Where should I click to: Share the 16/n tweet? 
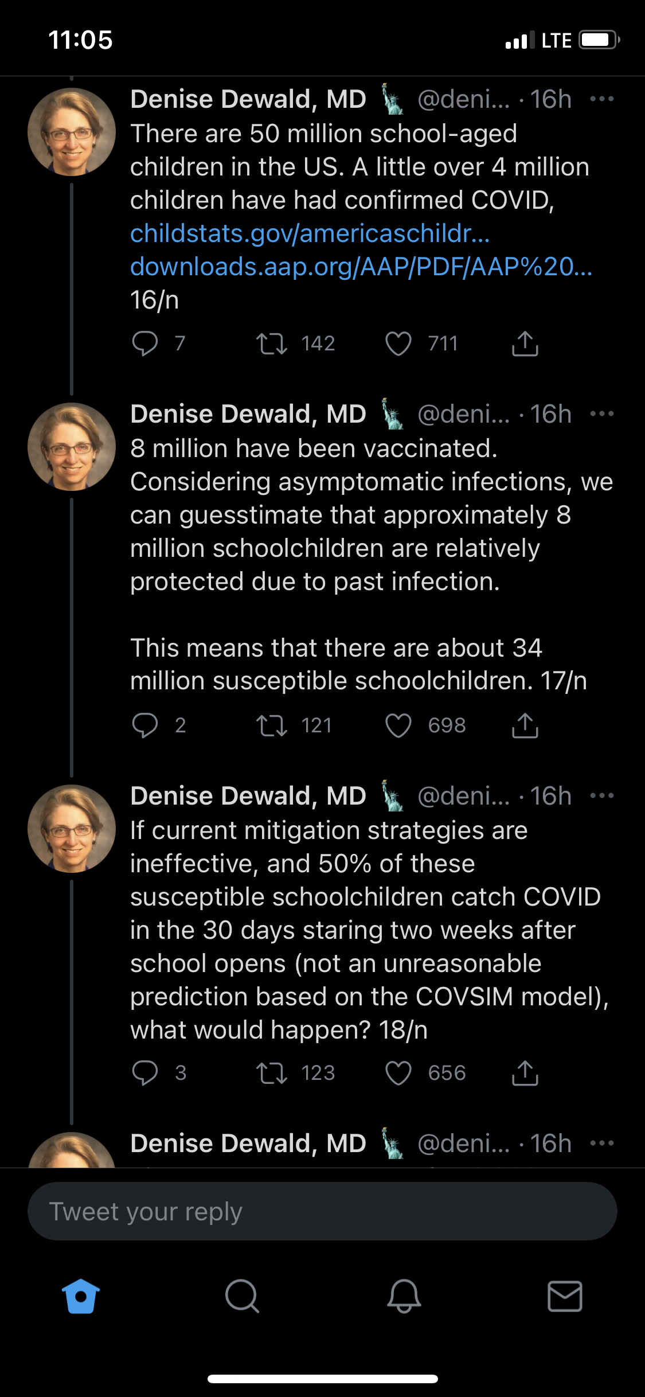[525, 344]
